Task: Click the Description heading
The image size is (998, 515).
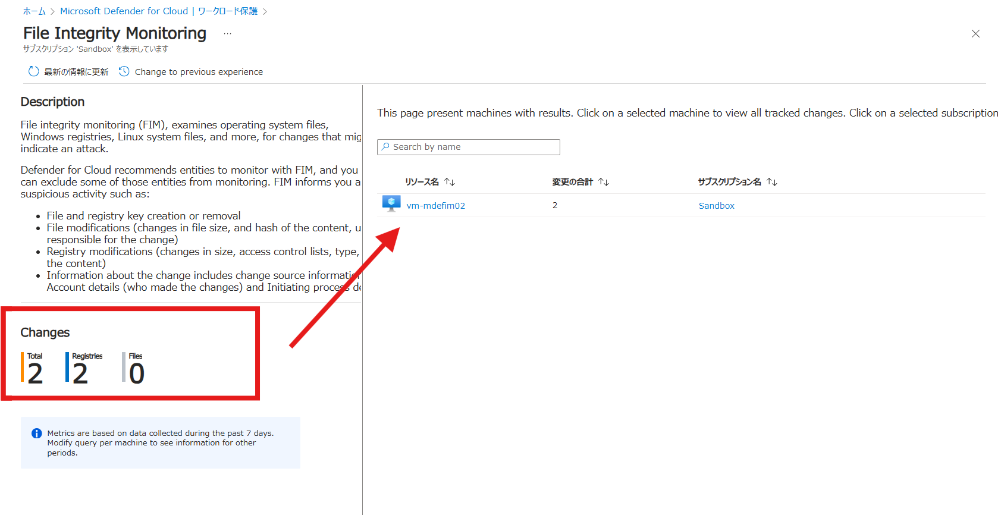Action: pyautogui.click(x=52, y=102)
